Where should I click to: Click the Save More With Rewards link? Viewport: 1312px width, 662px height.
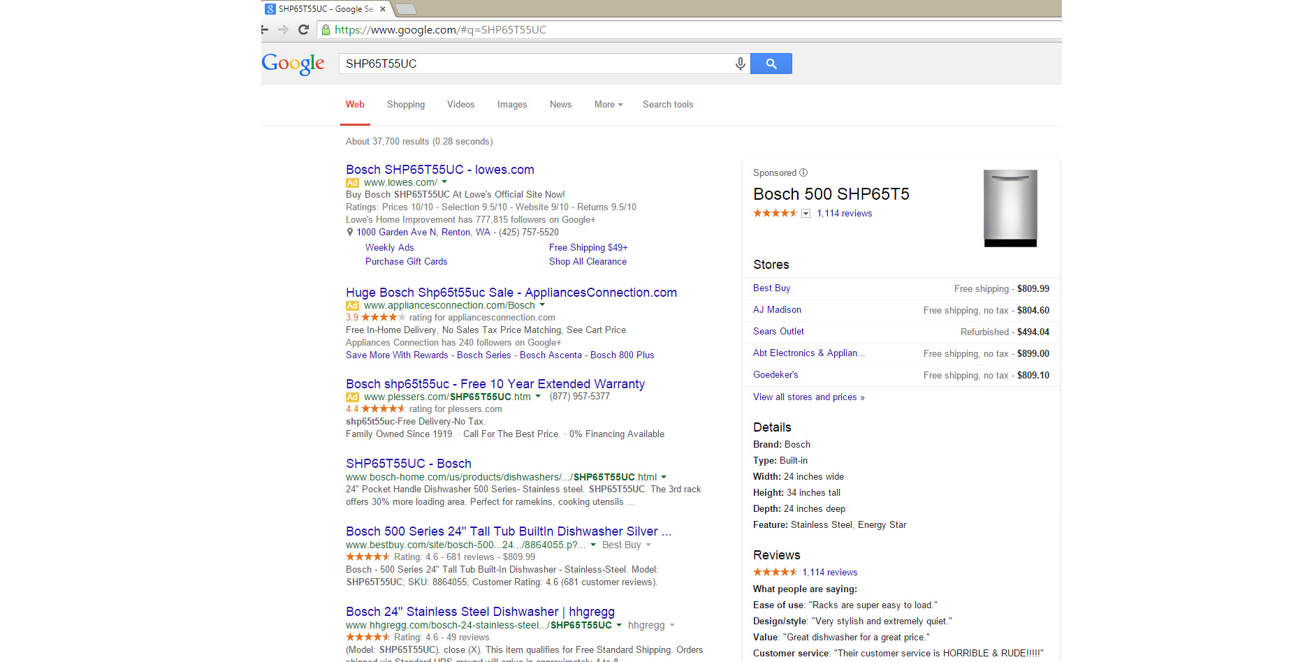click(x=397, y=355)
